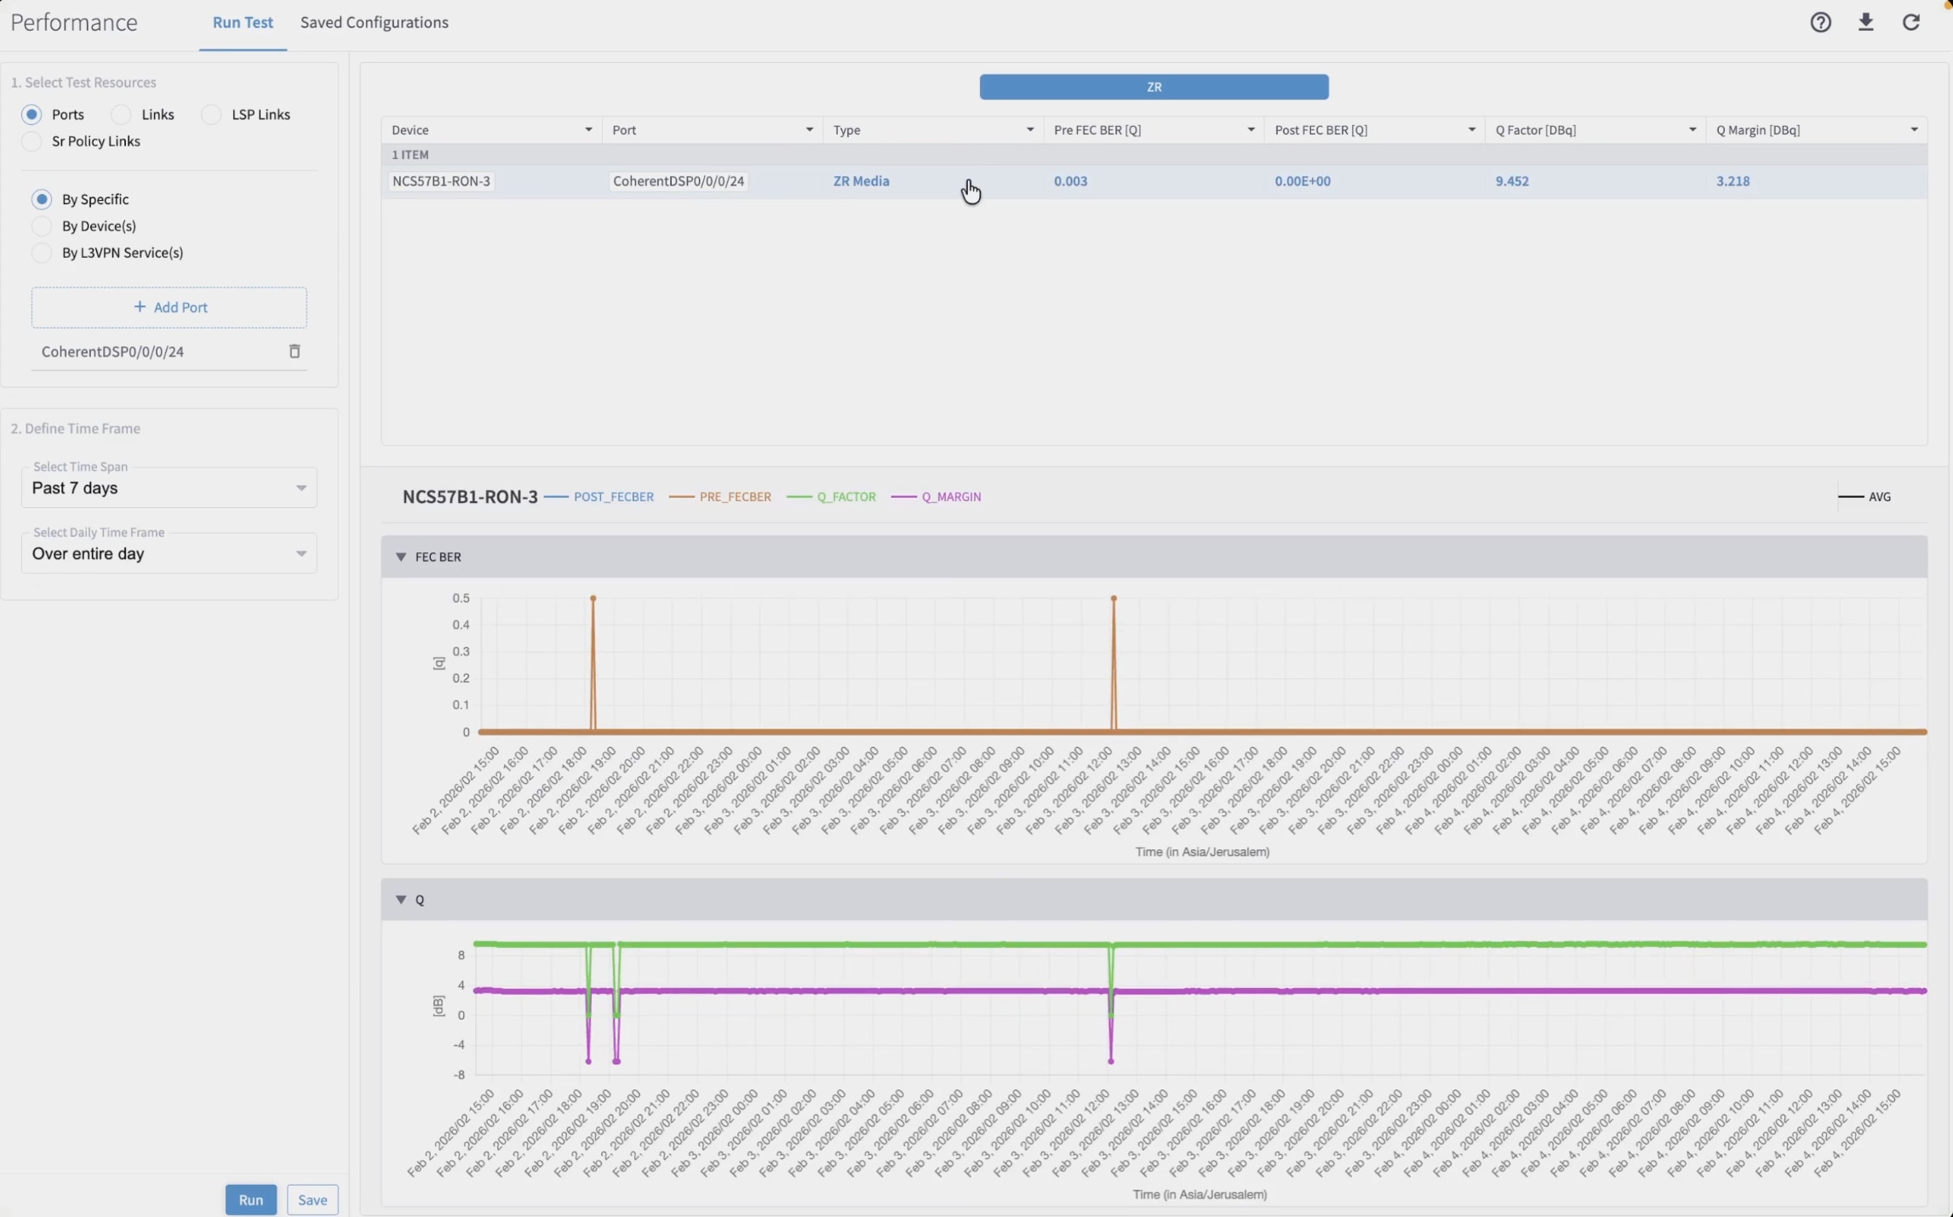Viewport: 1953px width, 1217px height.
Task: Click the 3.218 Q Margin value
Action: 1732,181
